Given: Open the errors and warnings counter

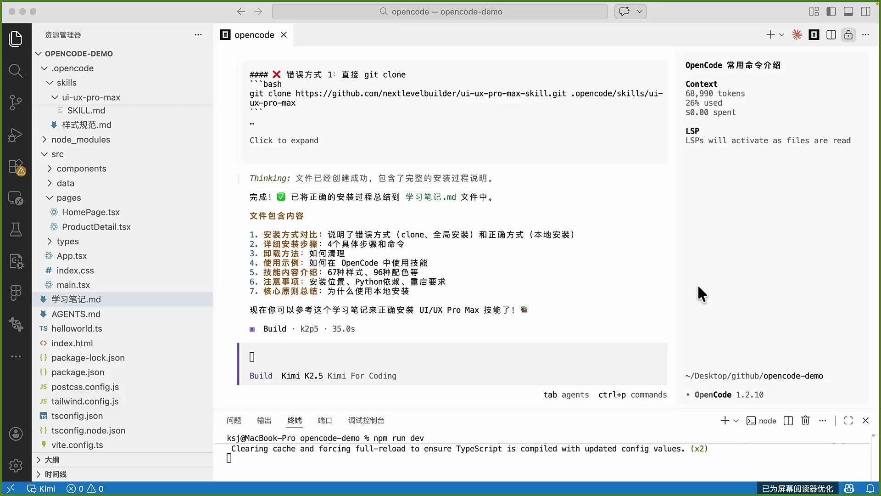Looking at the screenshot, I should point(85,489).
